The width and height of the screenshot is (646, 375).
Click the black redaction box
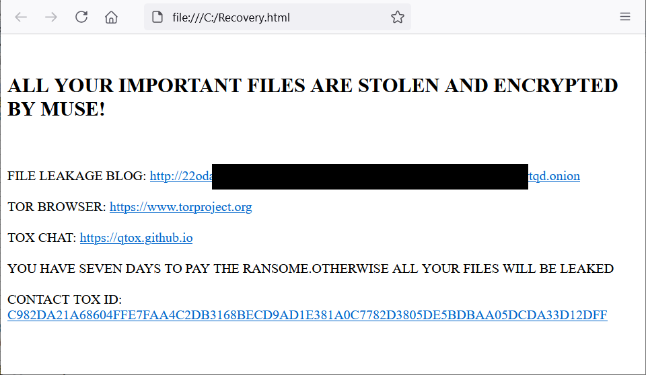[370, 177]
